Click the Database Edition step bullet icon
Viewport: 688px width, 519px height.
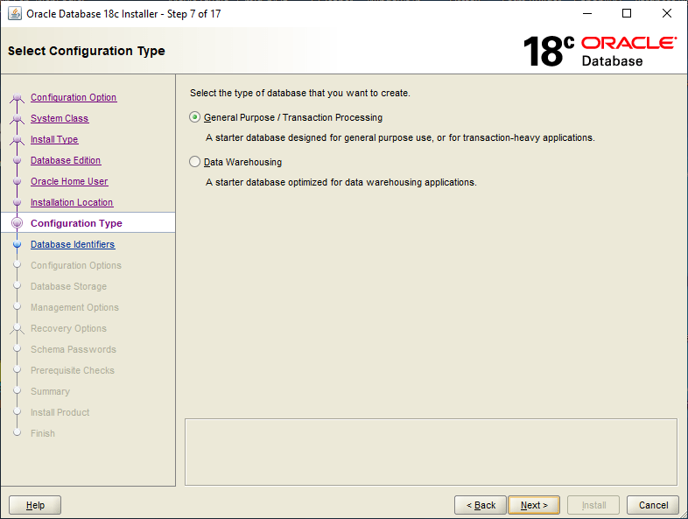click(18, 160)
